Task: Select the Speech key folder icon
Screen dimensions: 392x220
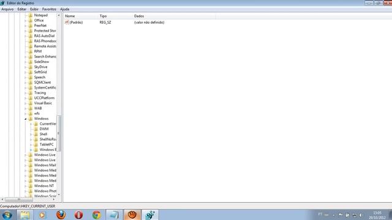Action: click(31, 78)
